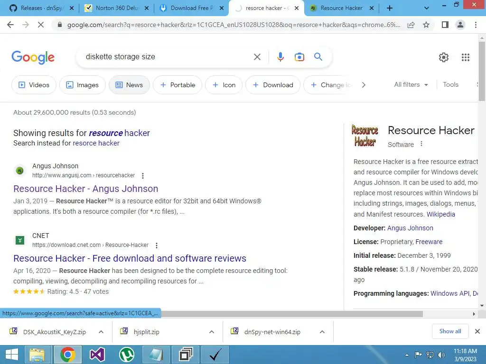Click the horizontal scrollbar
Viewport: 486px width, 364px height.
pos(292,314)
